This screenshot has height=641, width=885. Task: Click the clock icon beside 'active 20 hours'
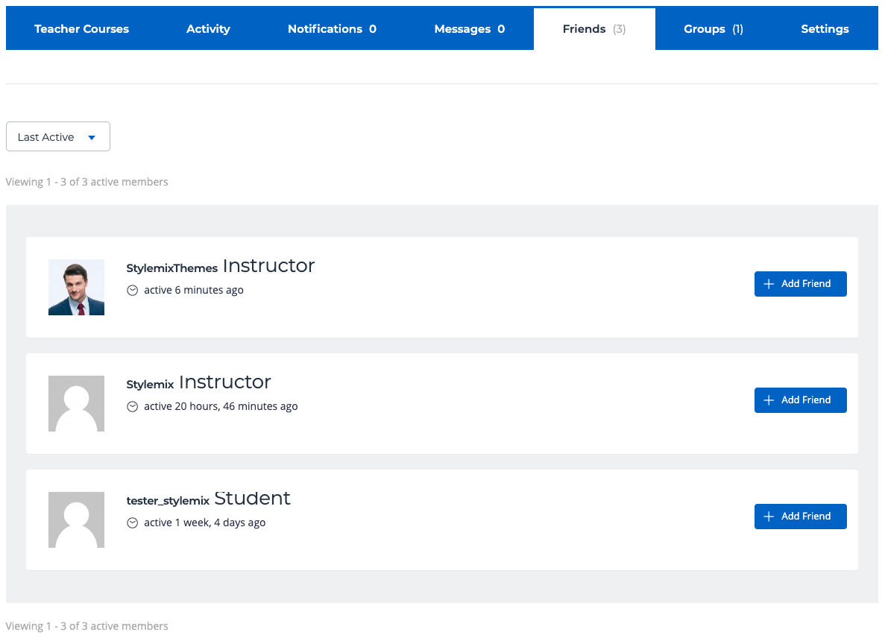tap(133, 407)
